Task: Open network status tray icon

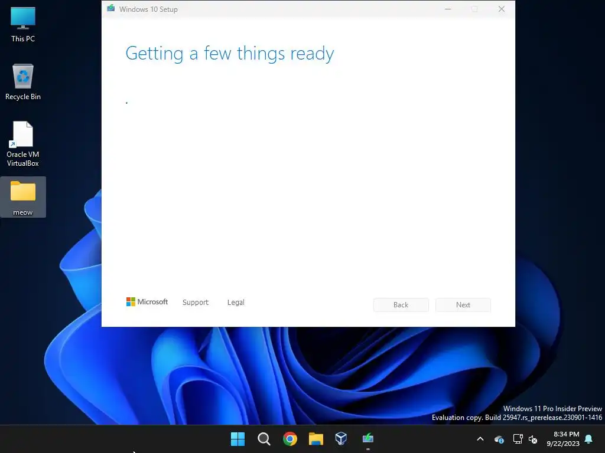Action: 518,439
